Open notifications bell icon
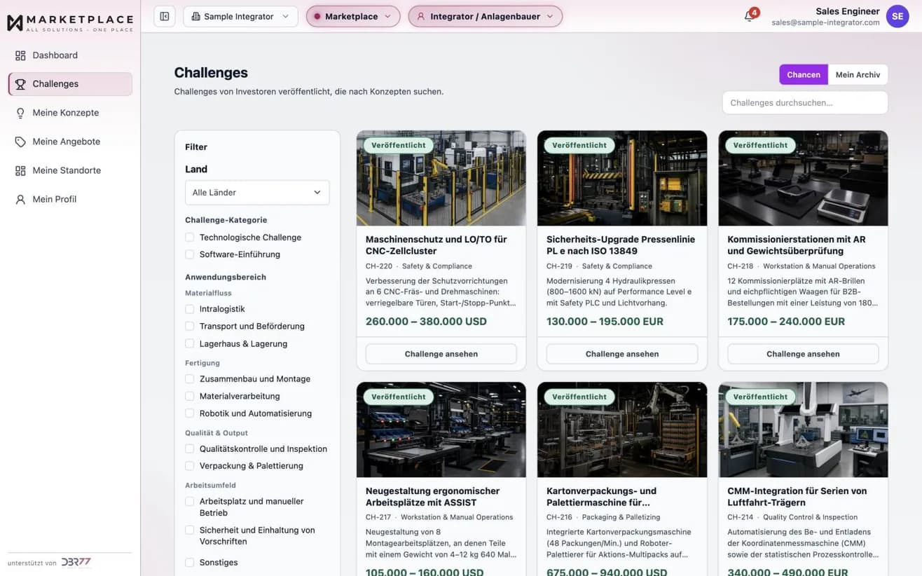The height and width of the screenshot is (576, 922). tap(749, 16)
